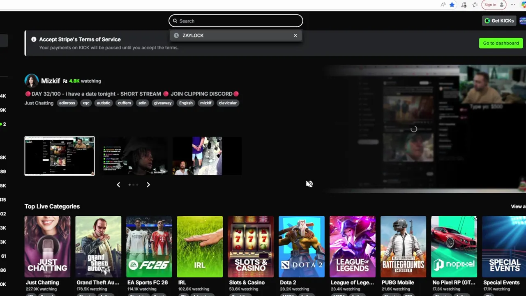Screen dimensions: 526x296
Task: Click Special Events title text
Action: coord(501,282)
